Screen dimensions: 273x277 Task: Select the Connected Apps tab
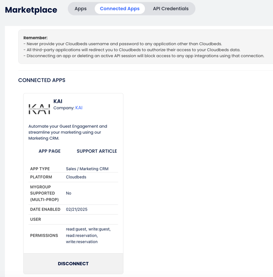119,9
